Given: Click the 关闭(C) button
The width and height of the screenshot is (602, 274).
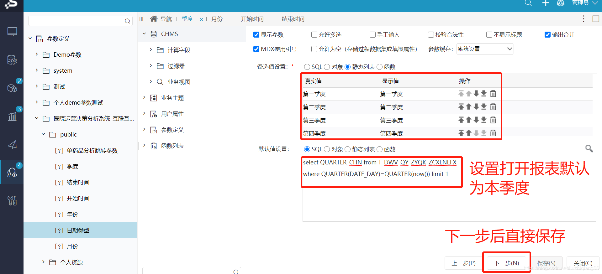Looking at the screenshot, I should pyautogui.click(x=583, y=263).
